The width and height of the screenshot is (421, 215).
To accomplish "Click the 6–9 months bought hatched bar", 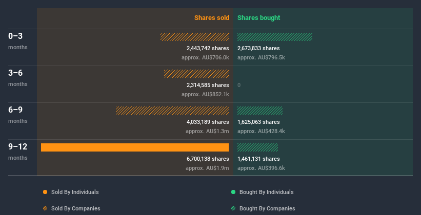I will click(x=260, y=111).
